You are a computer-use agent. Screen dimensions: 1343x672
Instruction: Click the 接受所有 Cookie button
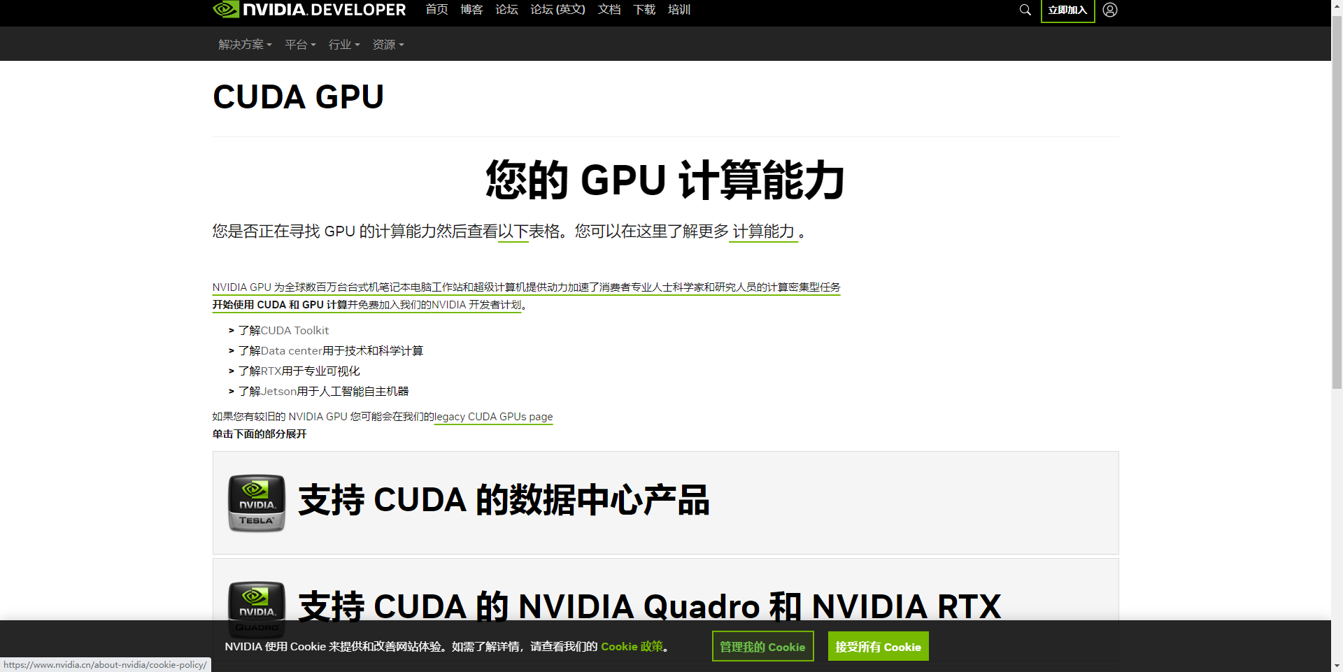click(878, 646)
